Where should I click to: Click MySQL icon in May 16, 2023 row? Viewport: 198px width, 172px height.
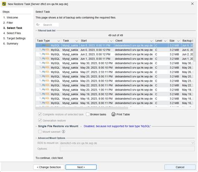coord(45,103)
